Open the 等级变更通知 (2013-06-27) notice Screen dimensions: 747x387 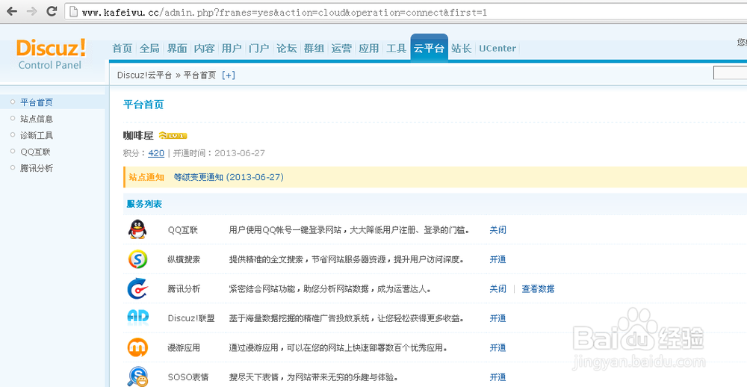(229, 177)
